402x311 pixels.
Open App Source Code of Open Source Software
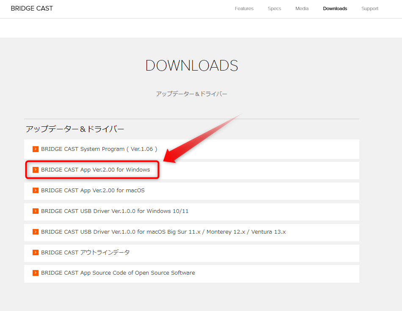coord(118,273)
